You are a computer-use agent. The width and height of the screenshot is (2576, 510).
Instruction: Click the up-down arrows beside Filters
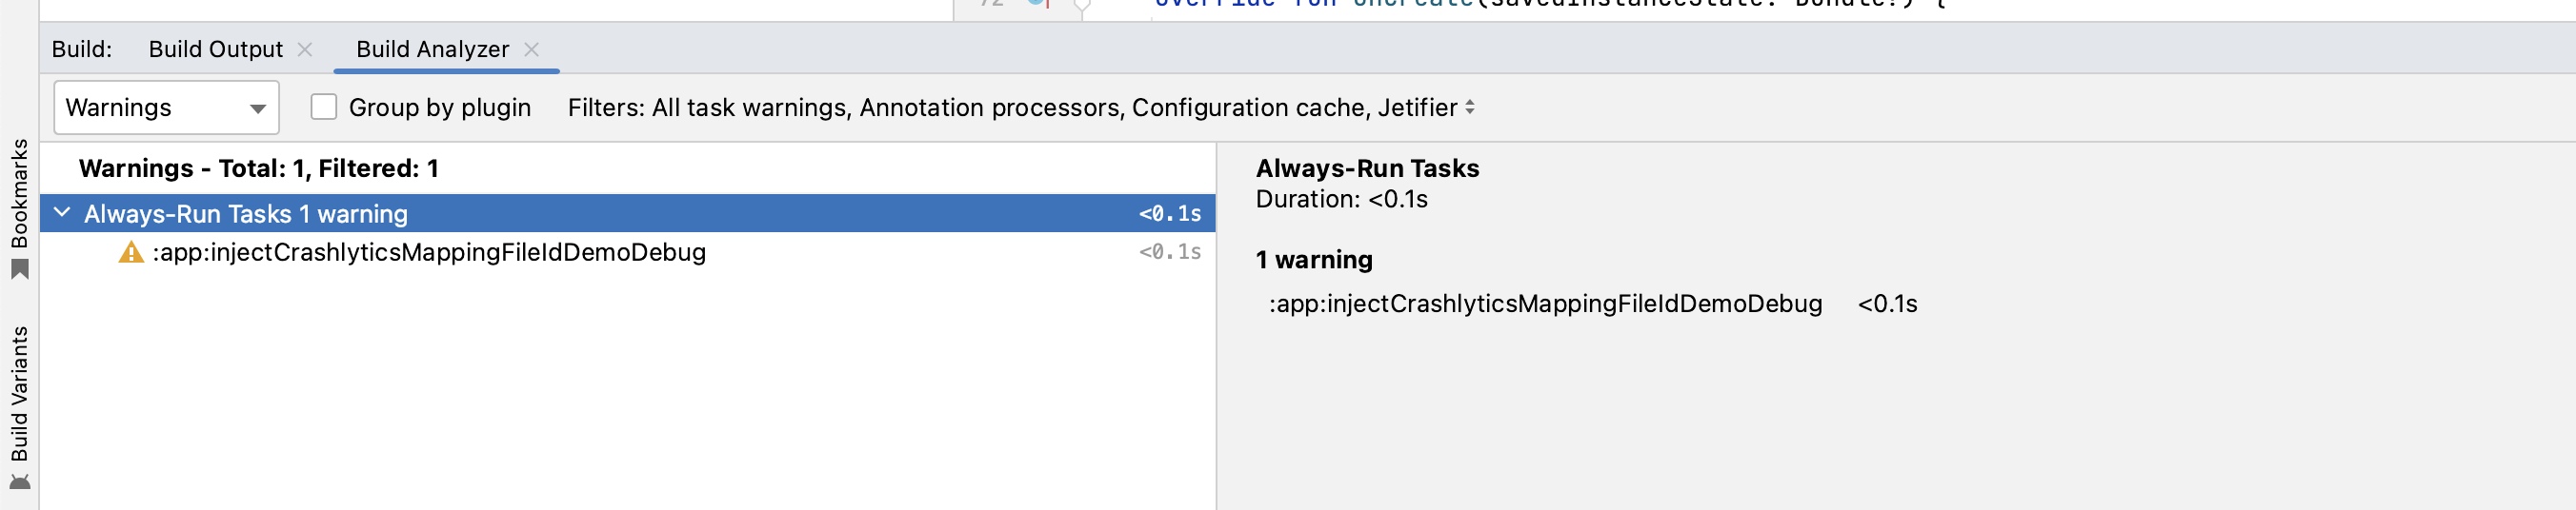1469,107
